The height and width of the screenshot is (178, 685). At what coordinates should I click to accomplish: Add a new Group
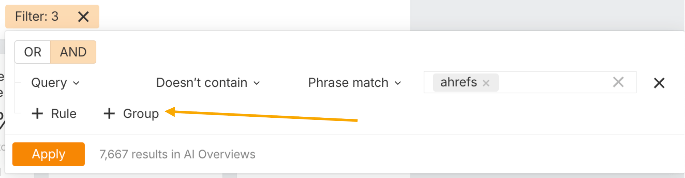click(x=140, y=114)
